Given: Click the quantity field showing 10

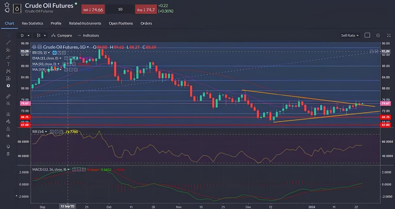Looking at the screenshot, I should click(x=120, y=9).
